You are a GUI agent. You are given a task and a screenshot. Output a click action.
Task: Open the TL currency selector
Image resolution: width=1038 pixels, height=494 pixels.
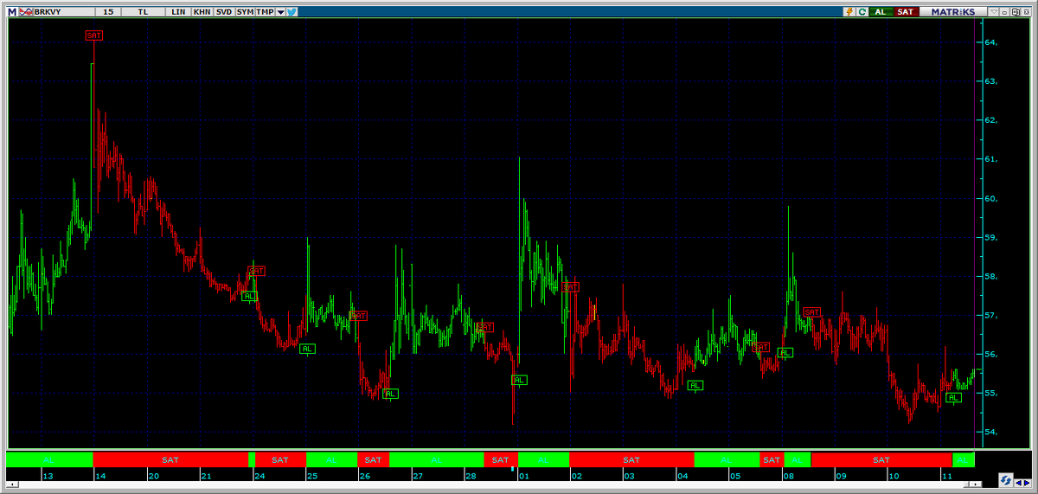coord(143,12)
